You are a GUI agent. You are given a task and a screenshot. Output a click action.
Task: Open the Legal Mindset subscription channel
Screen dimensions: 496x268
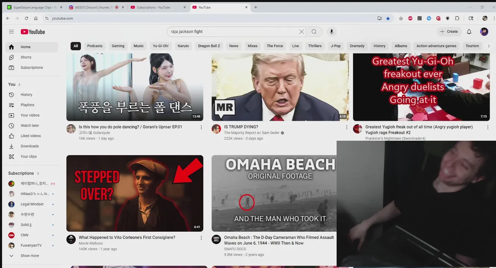pos(32,204)
